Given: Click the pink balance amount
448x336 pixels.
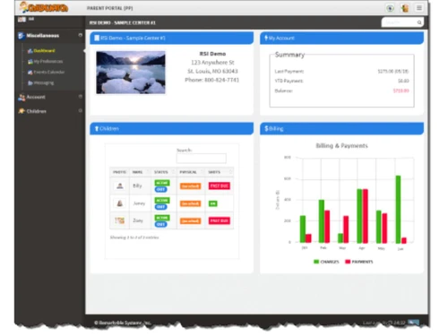Looking at the screenshot, I should pos(401,90).
